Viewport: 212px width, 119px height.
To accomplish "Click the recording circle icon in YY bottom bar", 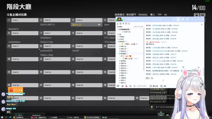I will pyautogui.click(x=161, y=86).
